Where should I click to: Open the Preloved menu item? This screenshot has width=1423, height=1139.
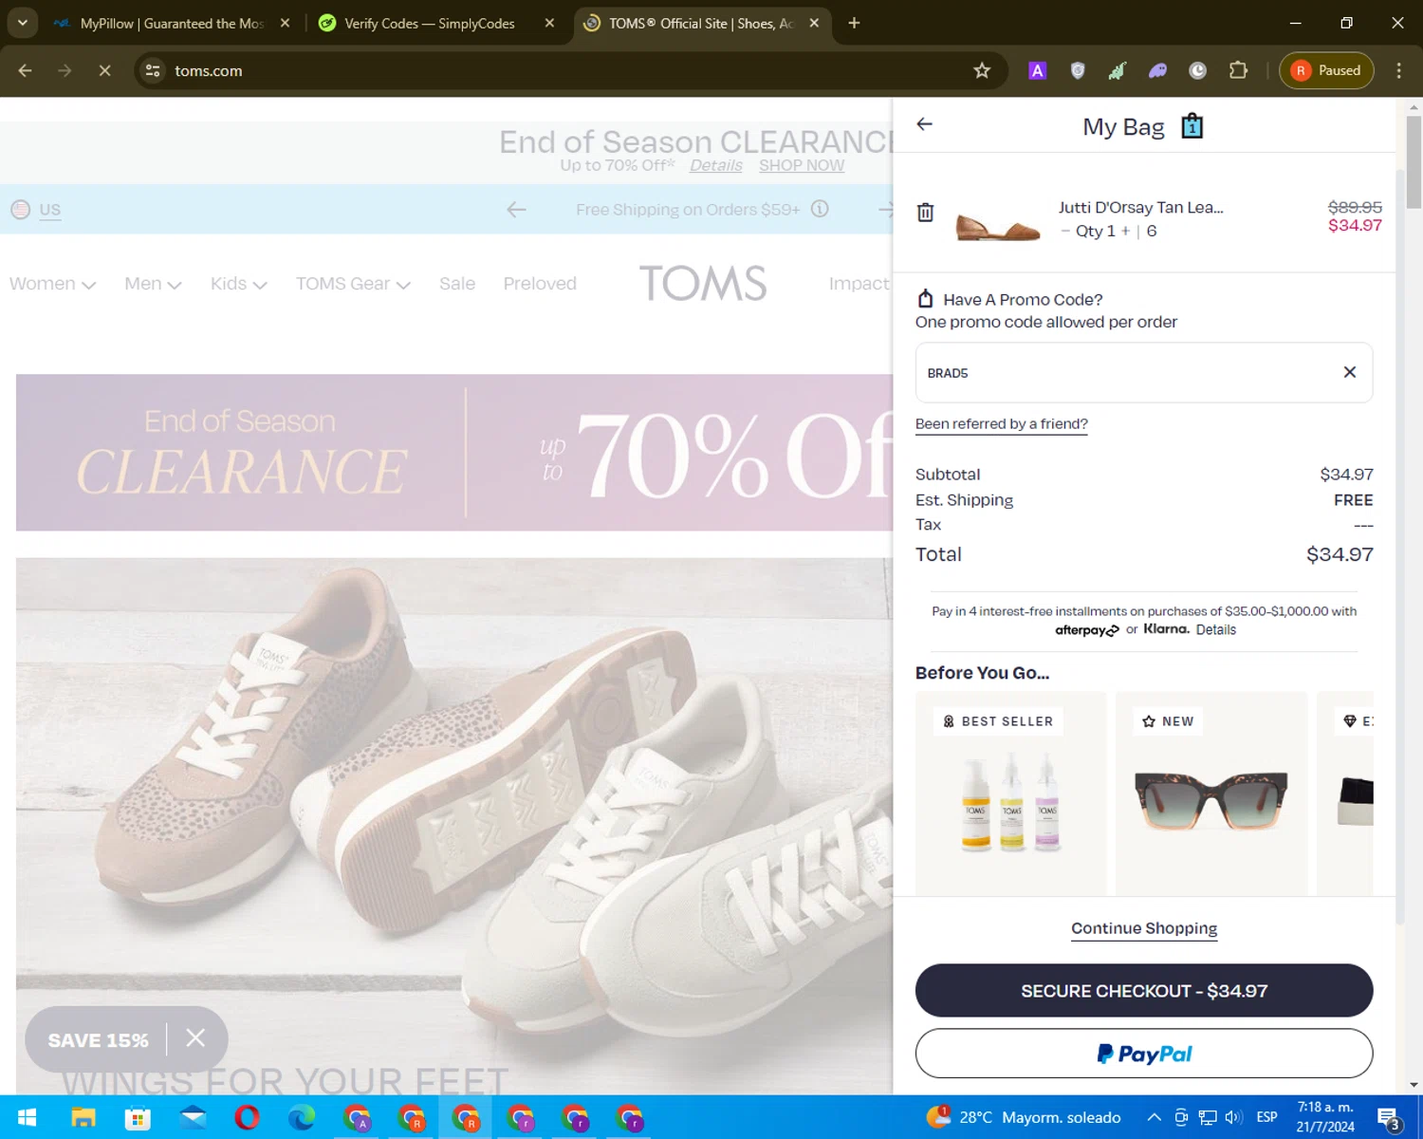pos(540,284)
